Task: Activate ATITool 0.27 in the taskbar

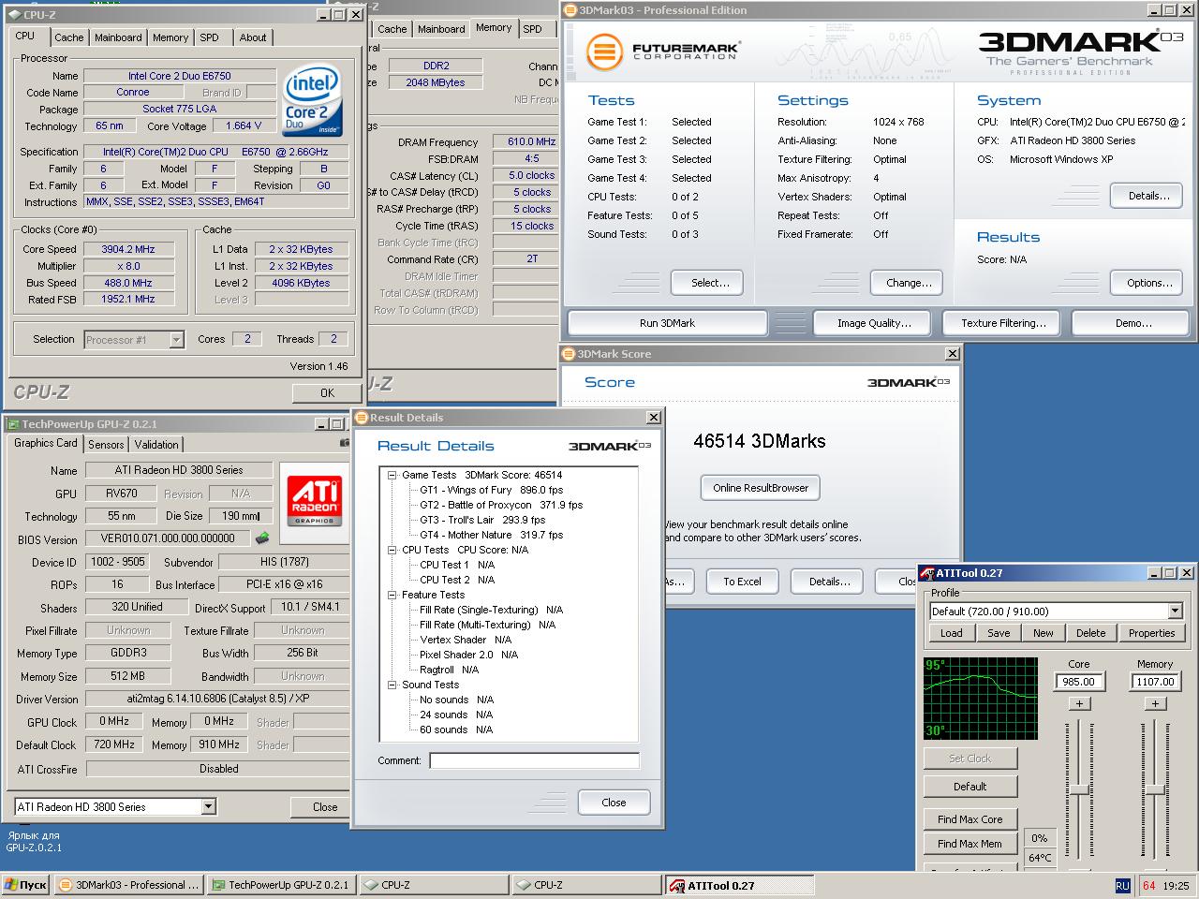Action: [x=738, y=885]
